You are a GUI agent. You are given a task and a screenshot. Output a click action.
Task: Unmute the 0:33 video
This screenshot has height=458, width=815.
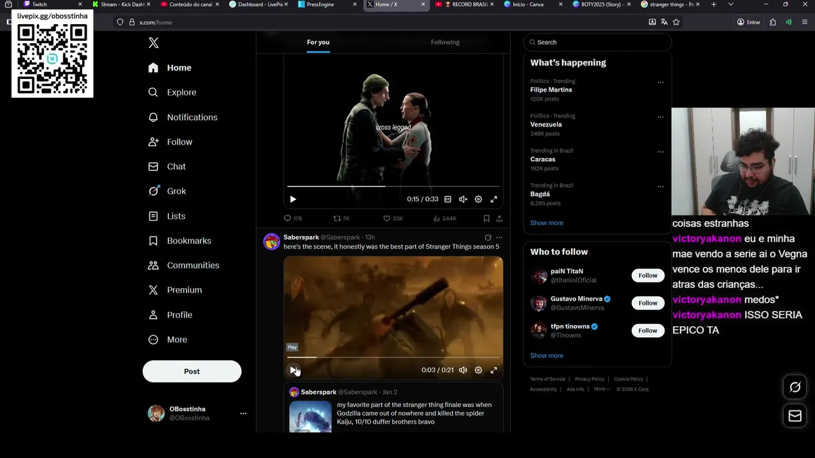(463, 199)
